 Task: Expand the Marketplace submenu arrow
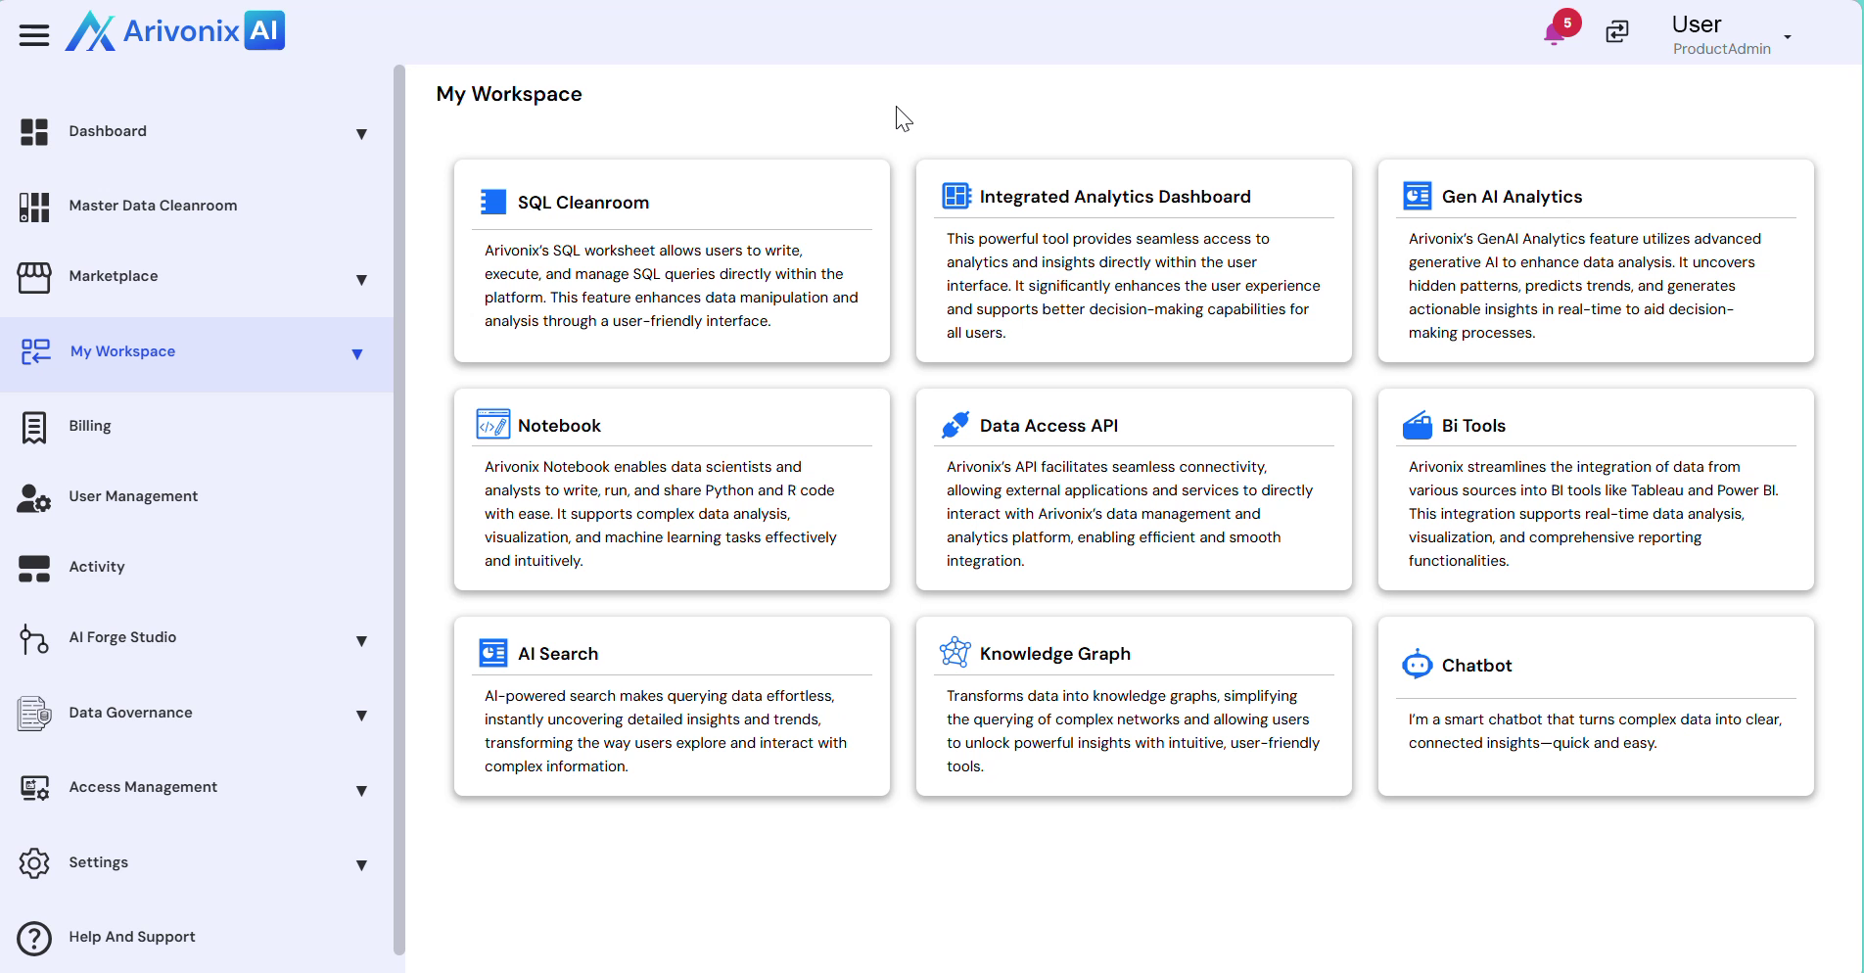point(361,280)
